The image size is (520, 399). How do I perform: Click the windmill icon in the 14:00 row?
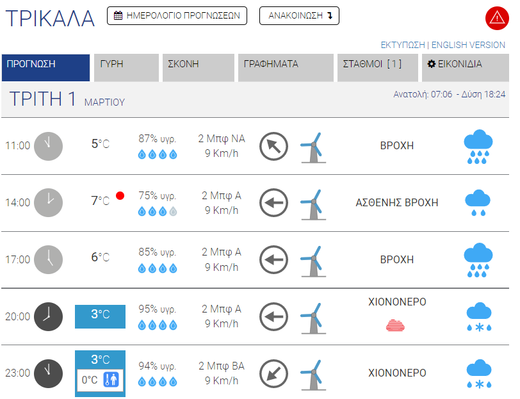point(313,203)
